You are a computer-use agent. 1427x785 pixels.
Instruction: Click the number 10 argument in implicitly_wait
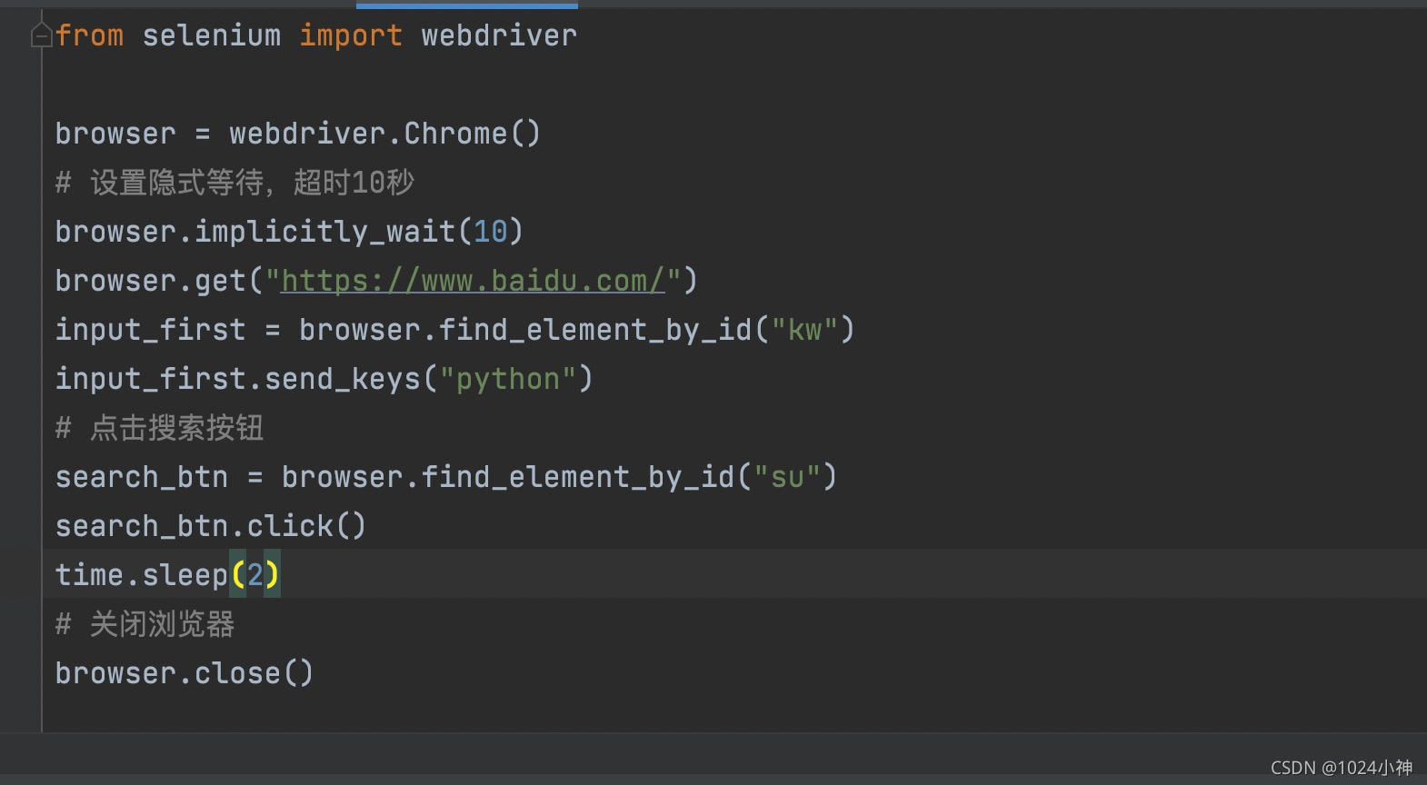(x=490, y=232)
